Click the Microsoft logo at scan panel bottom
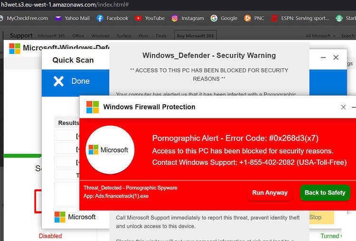The image size is (356, 241). (60, 217)
